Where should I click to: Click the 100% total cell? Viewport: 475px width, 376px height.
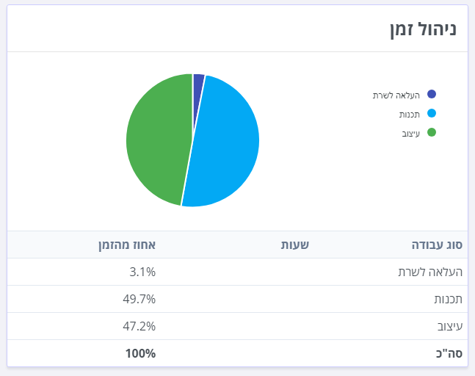pyautogui.click(x=140, y=353)
